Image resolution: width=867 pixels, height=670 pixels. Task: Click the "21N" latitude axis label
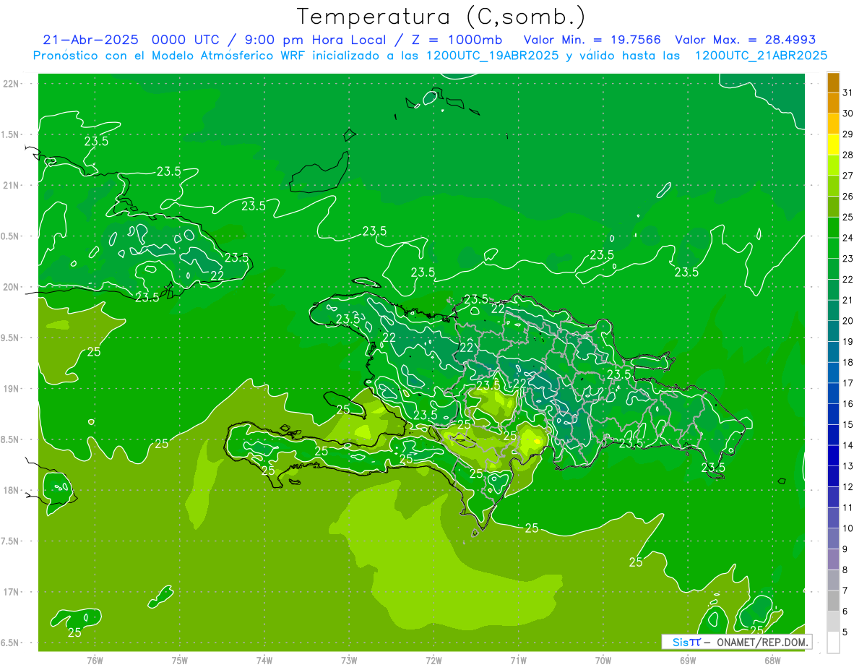click(x=11, y=185)
